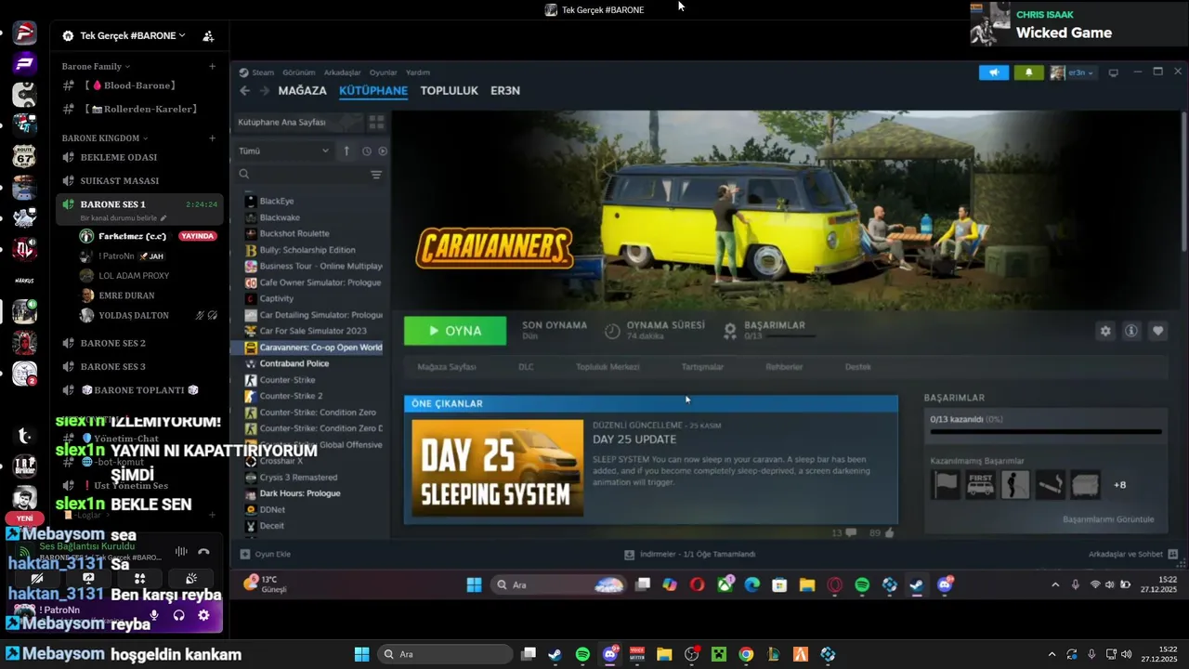The image size is (1189, 669).
Task: Toggle library grid view icon
Action: (376, 123)
